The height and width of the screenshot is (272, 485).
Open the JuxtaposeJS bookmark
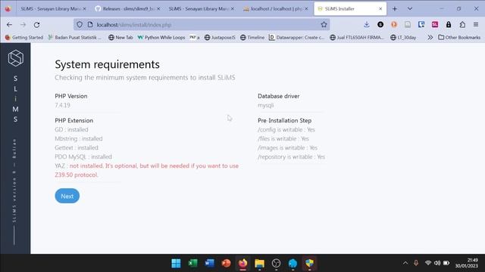pos(220,37)
